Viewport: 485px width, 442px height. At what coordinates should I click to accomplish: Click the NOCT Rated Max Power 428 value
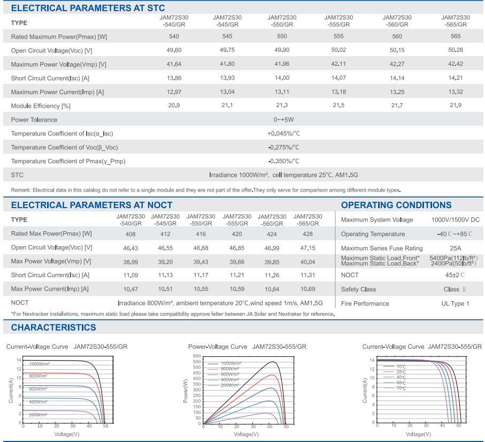pos(307,233)
